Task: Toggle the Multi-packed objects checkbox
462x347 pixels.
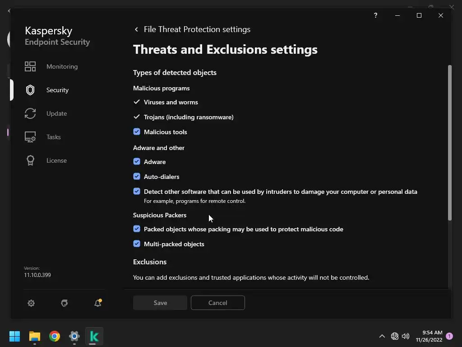Action: coord(137,244)
